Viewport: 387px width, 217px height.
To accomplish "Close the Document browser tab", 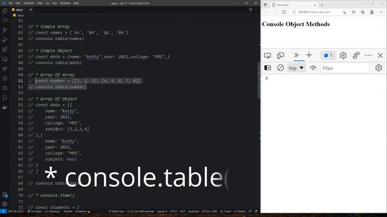I will coord(314,5).
